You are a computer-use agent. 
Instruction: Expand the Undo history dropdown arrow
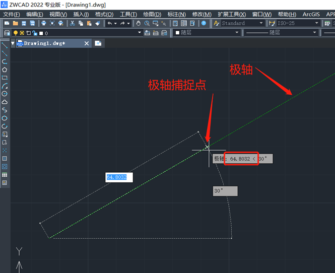(x=115, y=23)
